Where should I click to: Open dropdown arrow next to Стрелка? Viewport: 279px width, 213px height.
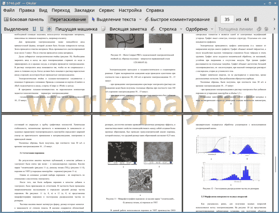coord(181,29)
